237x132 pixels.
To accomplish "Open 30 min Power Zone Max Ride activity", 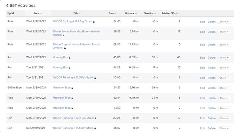I will 76,33.
